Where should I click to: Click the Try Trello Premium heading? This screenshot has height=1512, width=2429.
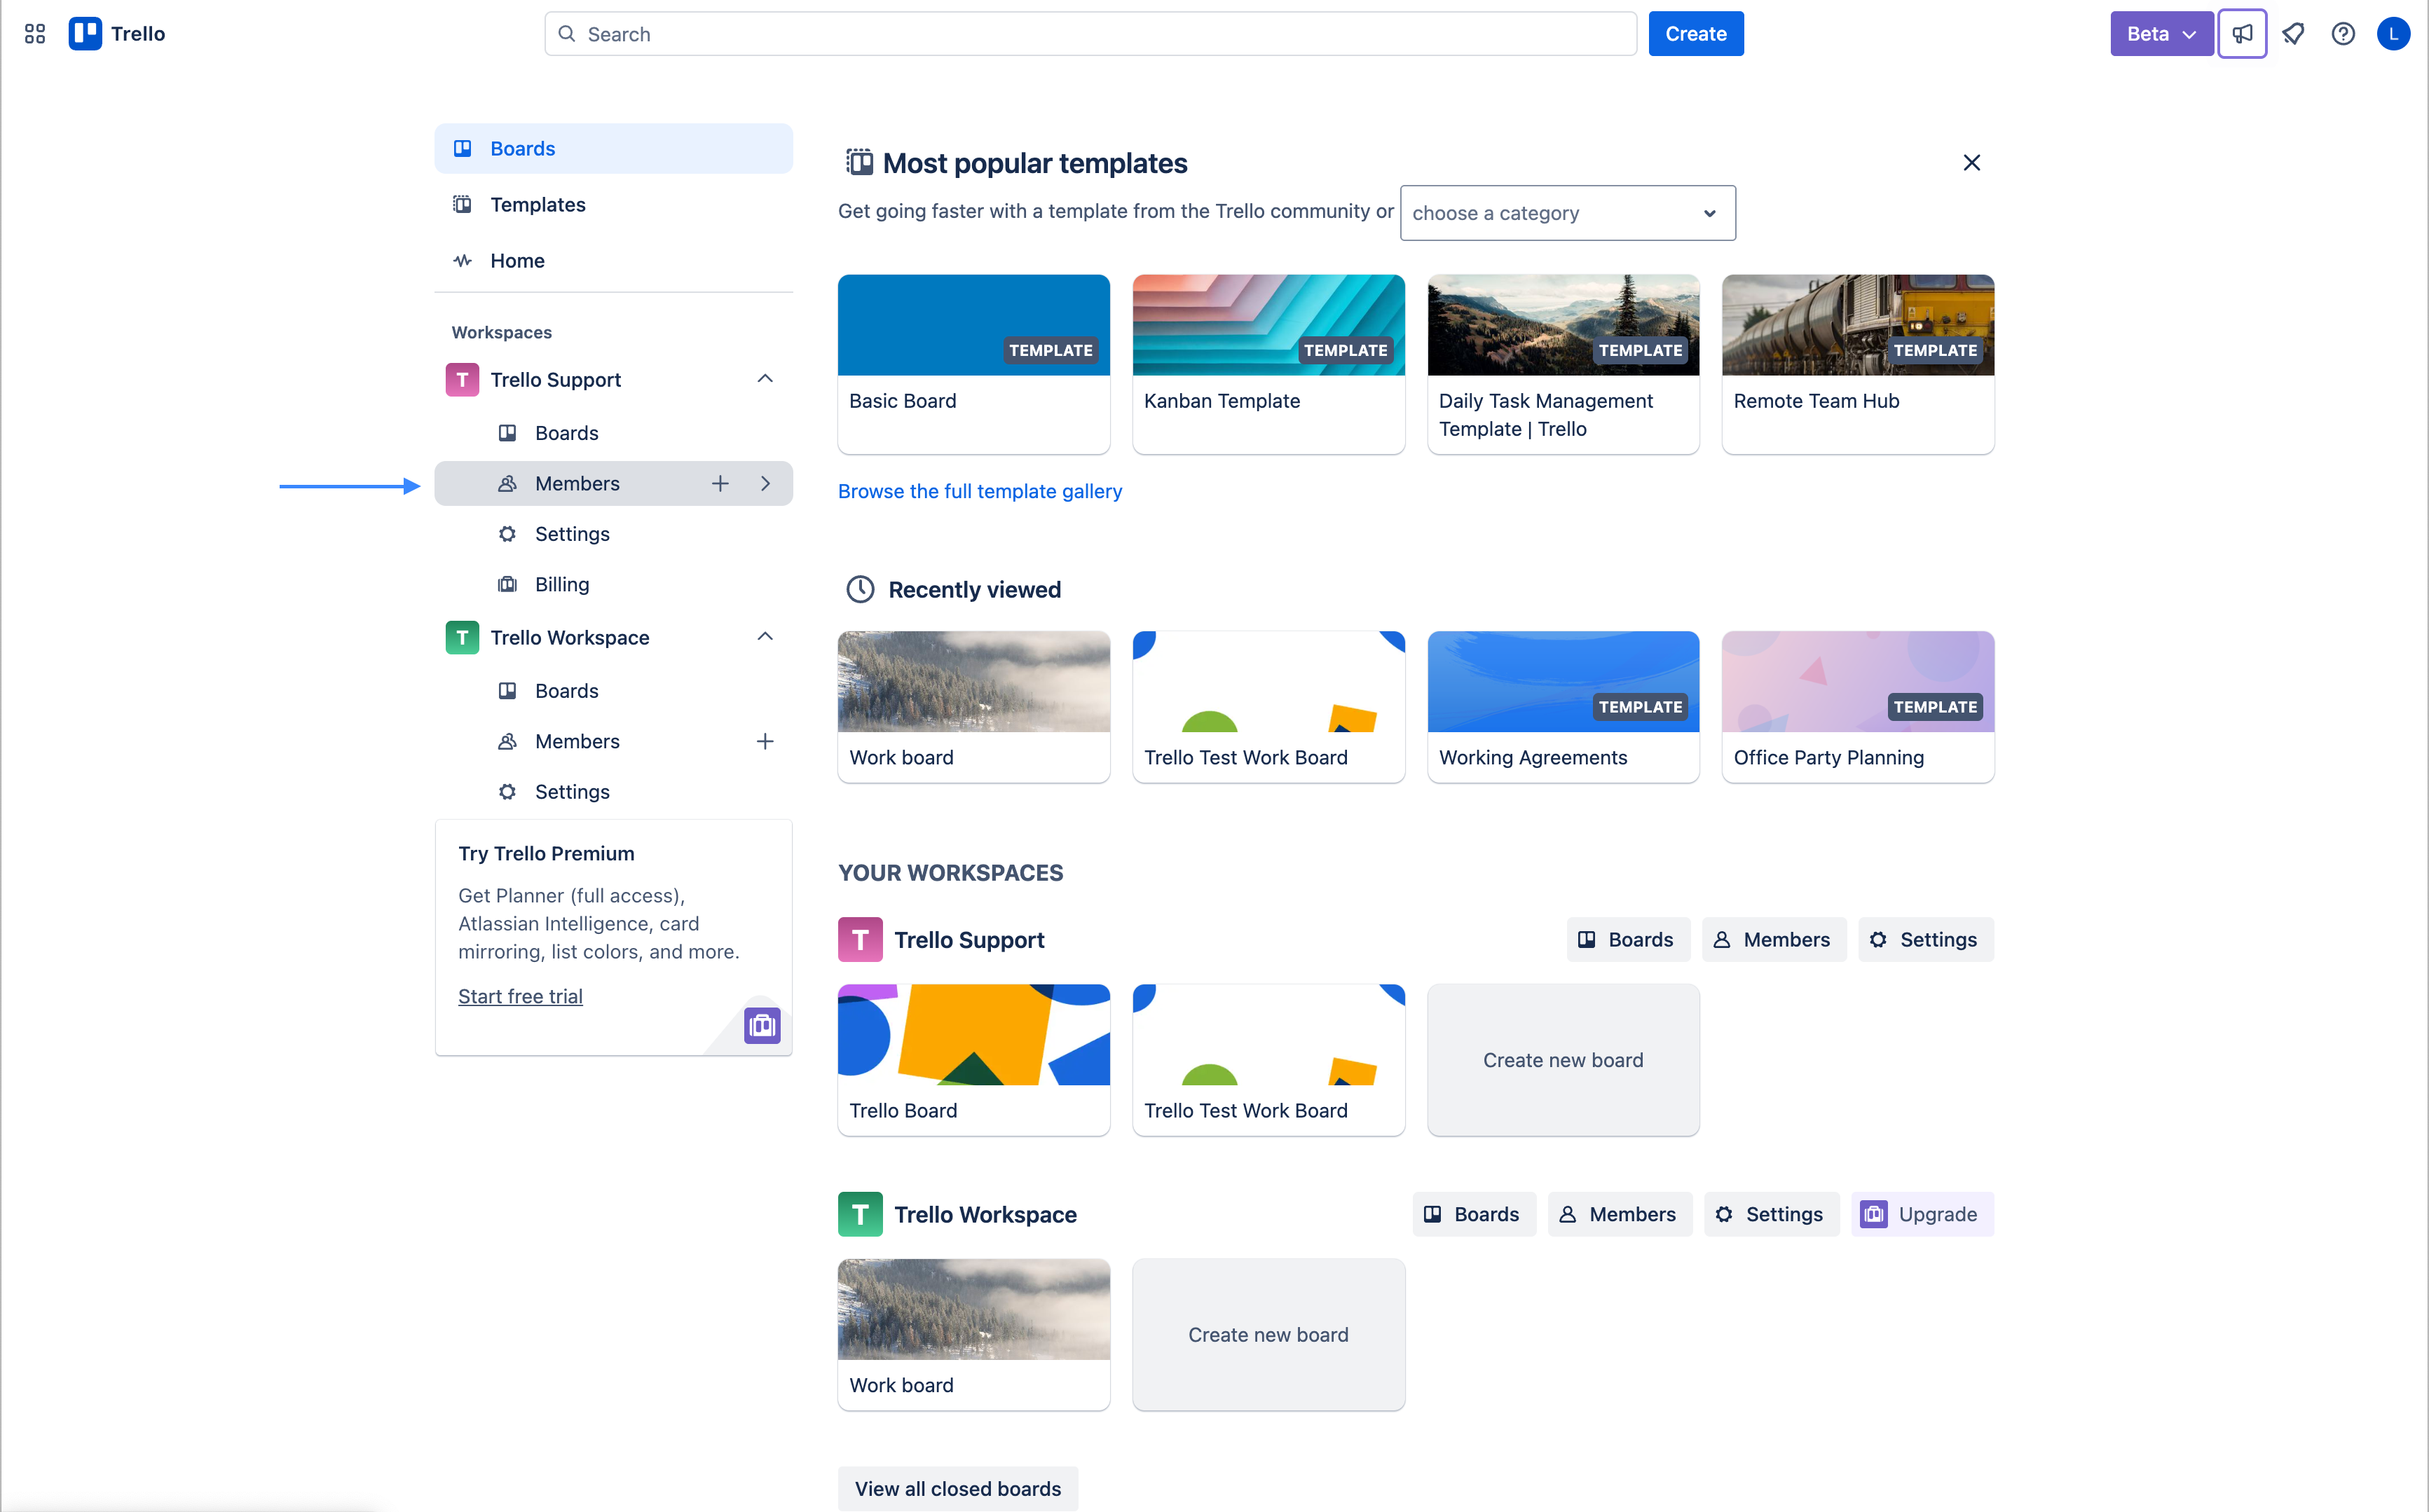click(546, 854)
